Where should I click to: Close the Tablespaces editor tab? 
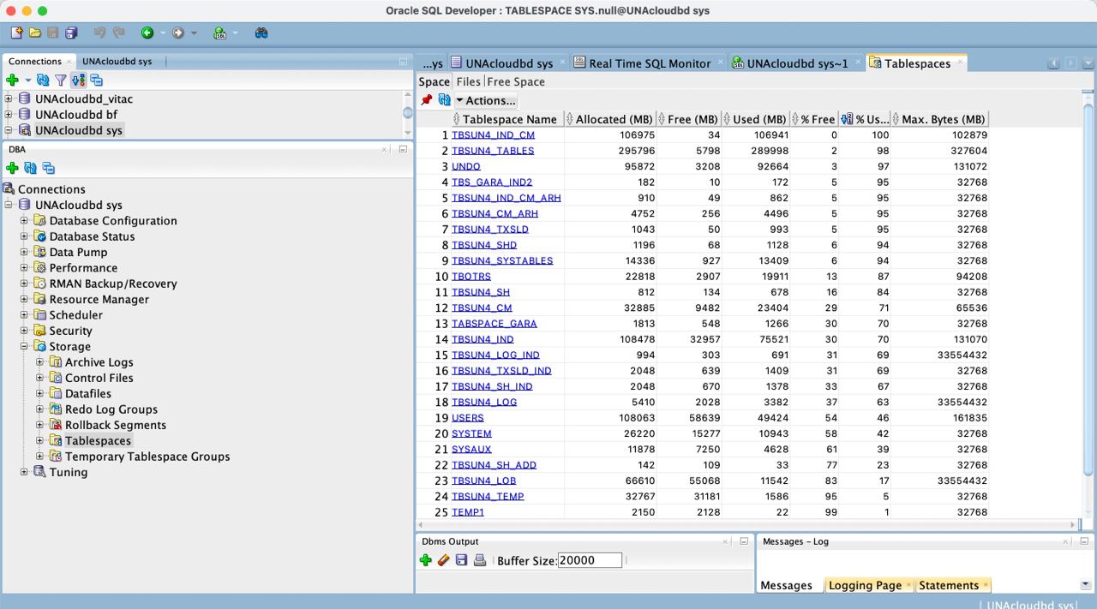(x=960, y=63)
